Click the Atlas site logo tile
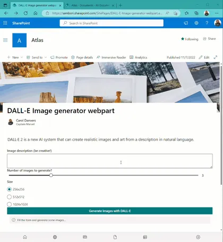The height and width of the screenshot is (242, 223). point(20,40)
